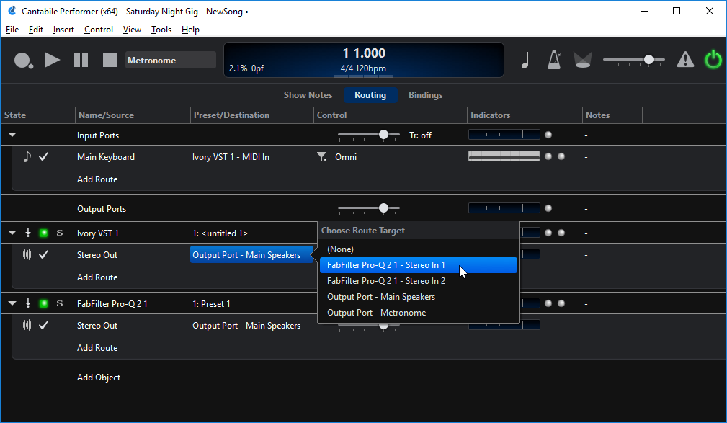The image size is (727, 423).
Task: Open the Edit menu
Action: coord(36,30)
